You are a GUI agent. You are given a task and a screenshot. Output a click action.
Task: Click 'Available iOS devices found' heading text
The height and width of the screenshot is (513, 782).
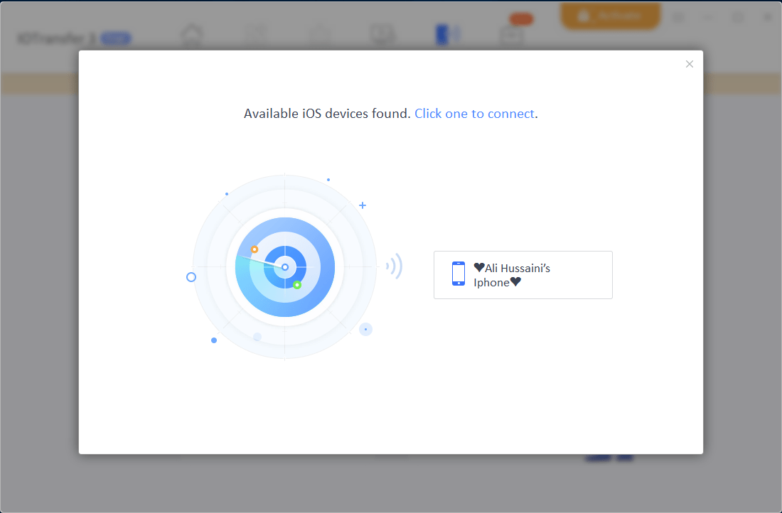(327, 114)
